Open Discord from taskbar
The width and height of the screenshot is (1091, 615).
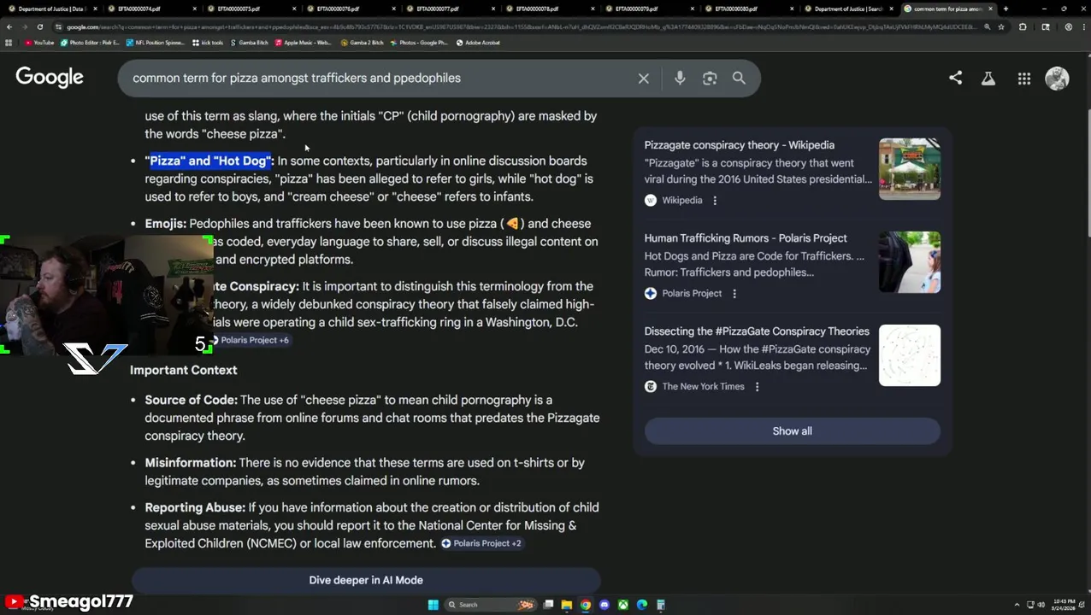tap(604, 605)
